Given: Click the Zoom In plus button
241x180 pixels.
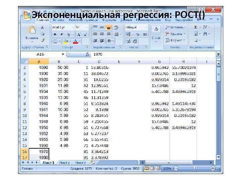Looking at the screenshot, I should click(x=213, y=168).
